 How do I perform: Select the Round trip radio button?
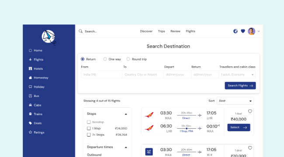tap(128, 59)
